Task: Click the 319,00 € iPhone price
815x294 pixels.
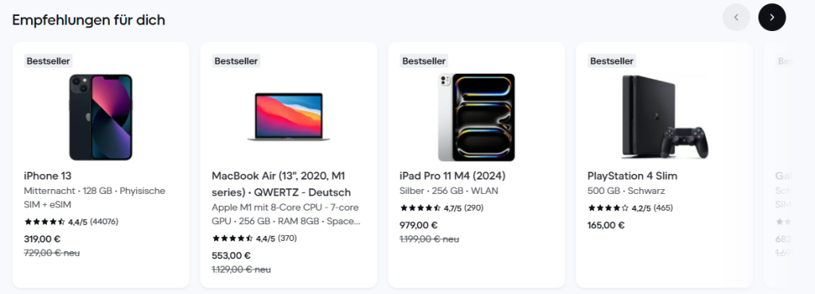Action: [42, 239]
